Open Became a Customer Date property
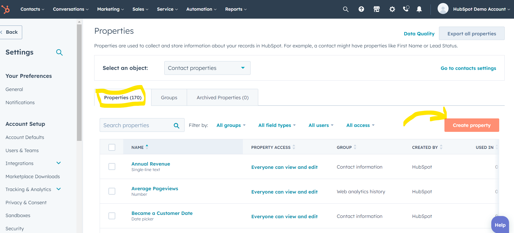514x233 pixels. [162, 213]
